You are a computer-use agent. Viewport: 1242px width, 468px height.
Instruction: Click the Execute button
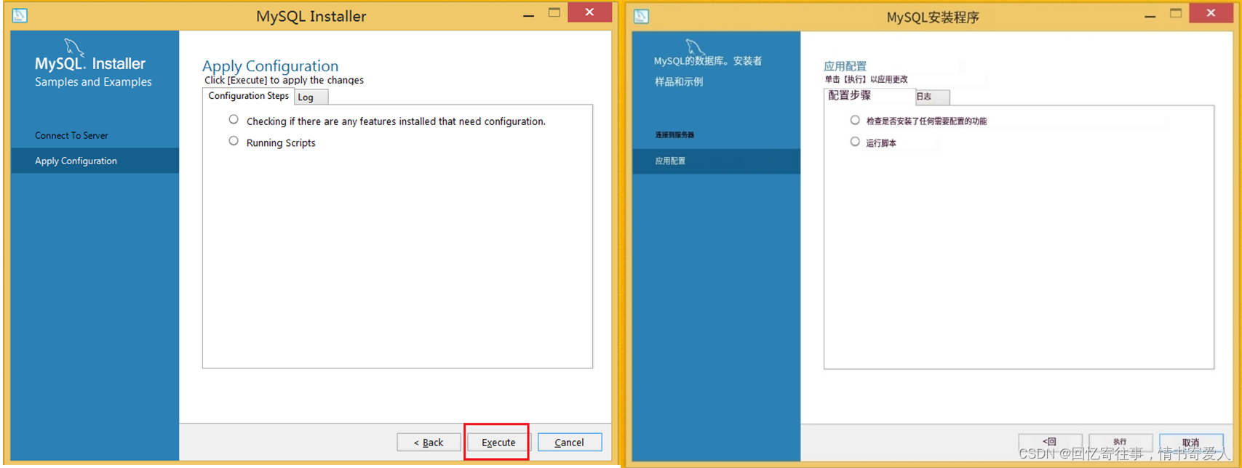498,442
